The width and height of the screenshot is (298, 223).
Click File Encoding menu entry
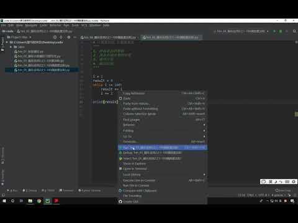(x=163, y=196)
